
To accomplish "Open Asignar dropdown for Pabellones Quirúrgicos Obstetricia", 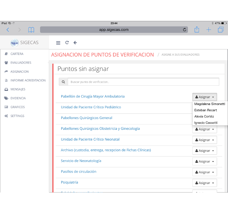I will [204, 129].
